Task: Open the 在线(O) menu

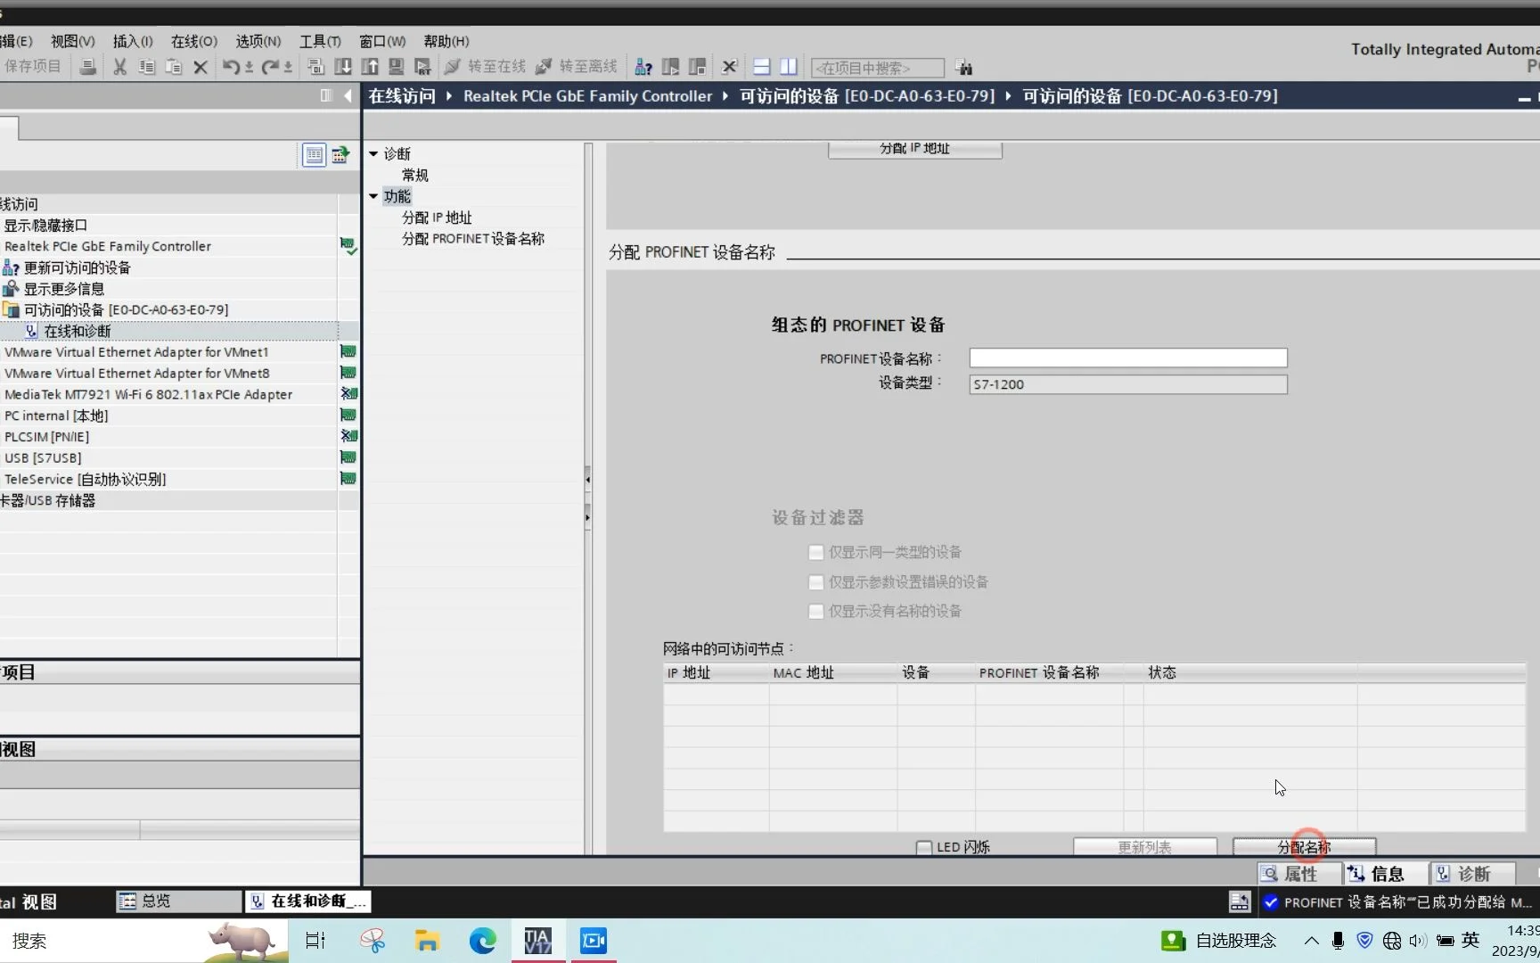Action: coord(193,41)
